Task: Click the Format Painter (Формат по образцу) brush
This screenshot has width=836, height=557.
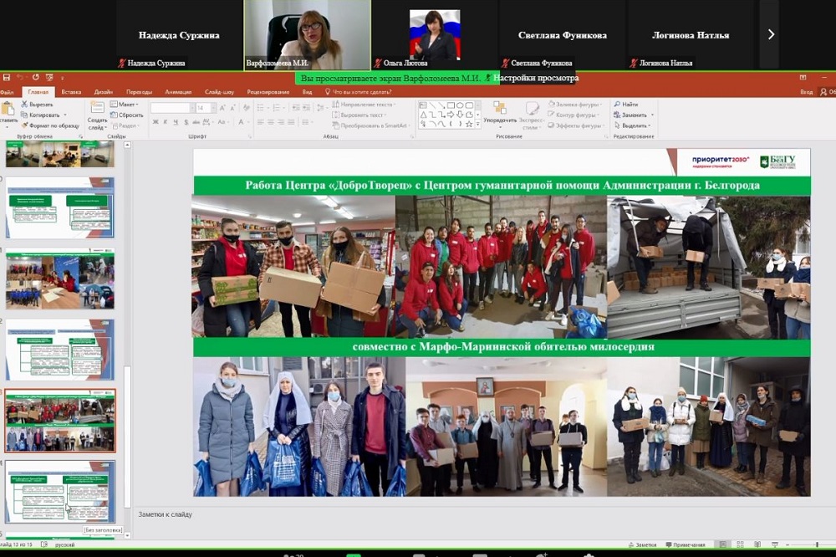Action: (x=23, y=125)
